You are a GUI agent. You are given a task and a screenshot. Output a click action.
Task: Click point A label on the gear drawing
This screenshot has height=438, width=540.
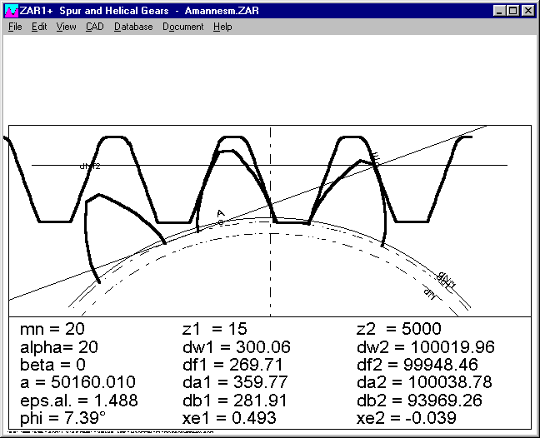(x=220, y=214)
